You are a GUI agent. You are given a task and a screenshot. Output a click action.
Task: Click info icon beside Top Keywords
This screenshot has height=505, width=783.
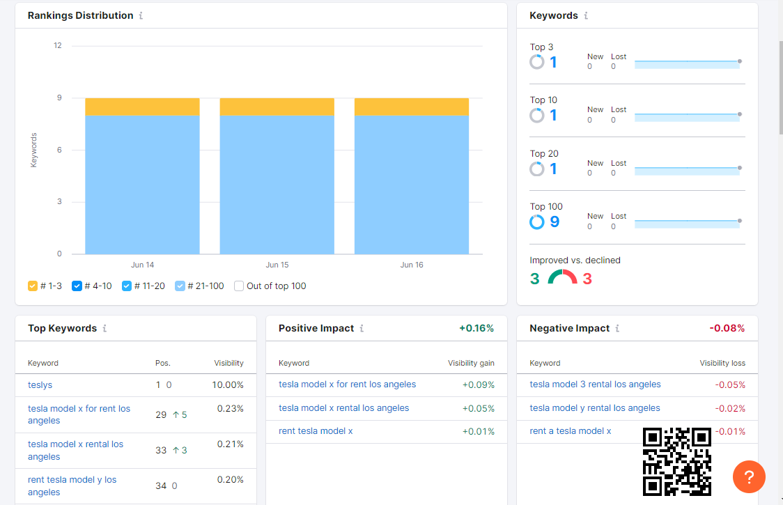(104, 328)
